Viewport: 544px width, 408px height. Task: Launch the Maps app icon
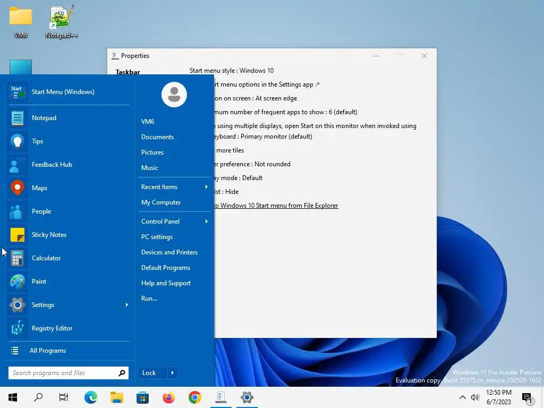pos(18,188)
